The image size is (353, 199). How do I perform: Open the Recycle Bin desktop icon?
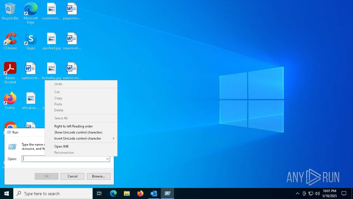[10, 12]
